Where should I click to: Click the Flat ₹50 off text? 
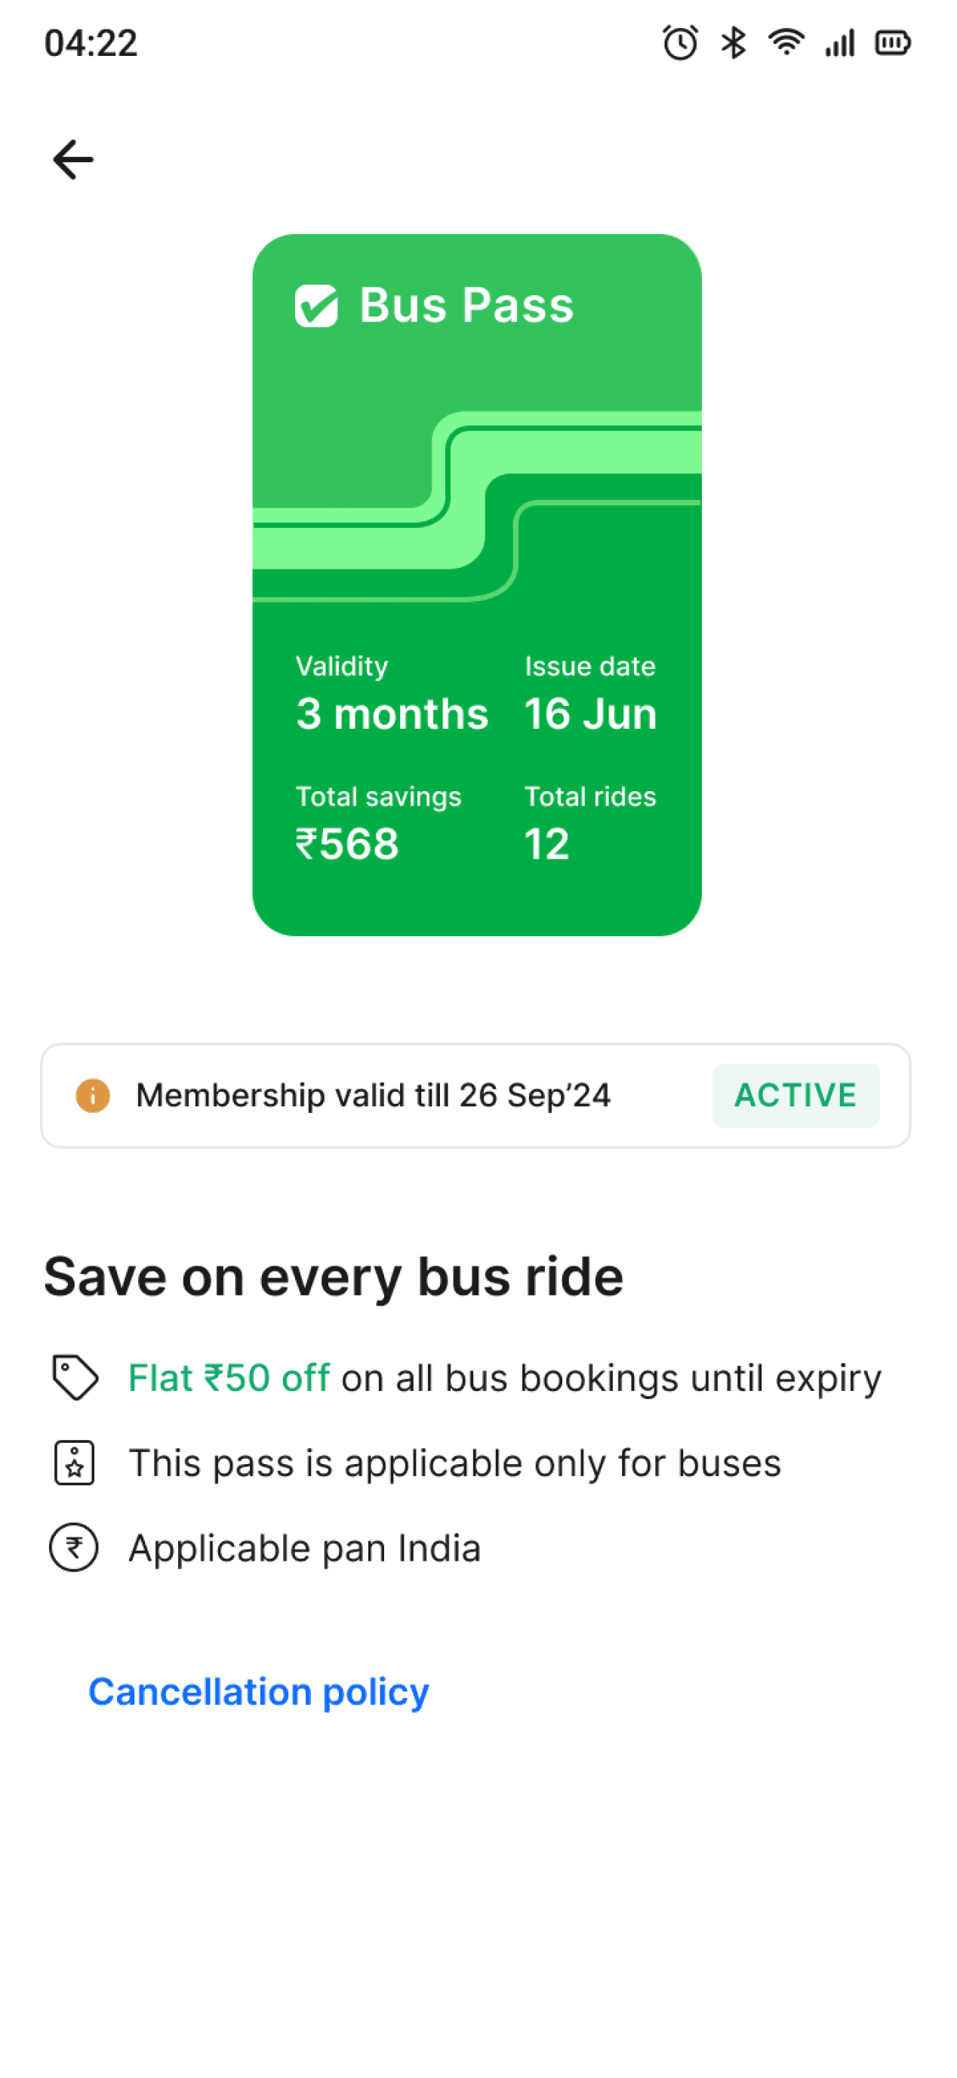(229, 1378)
